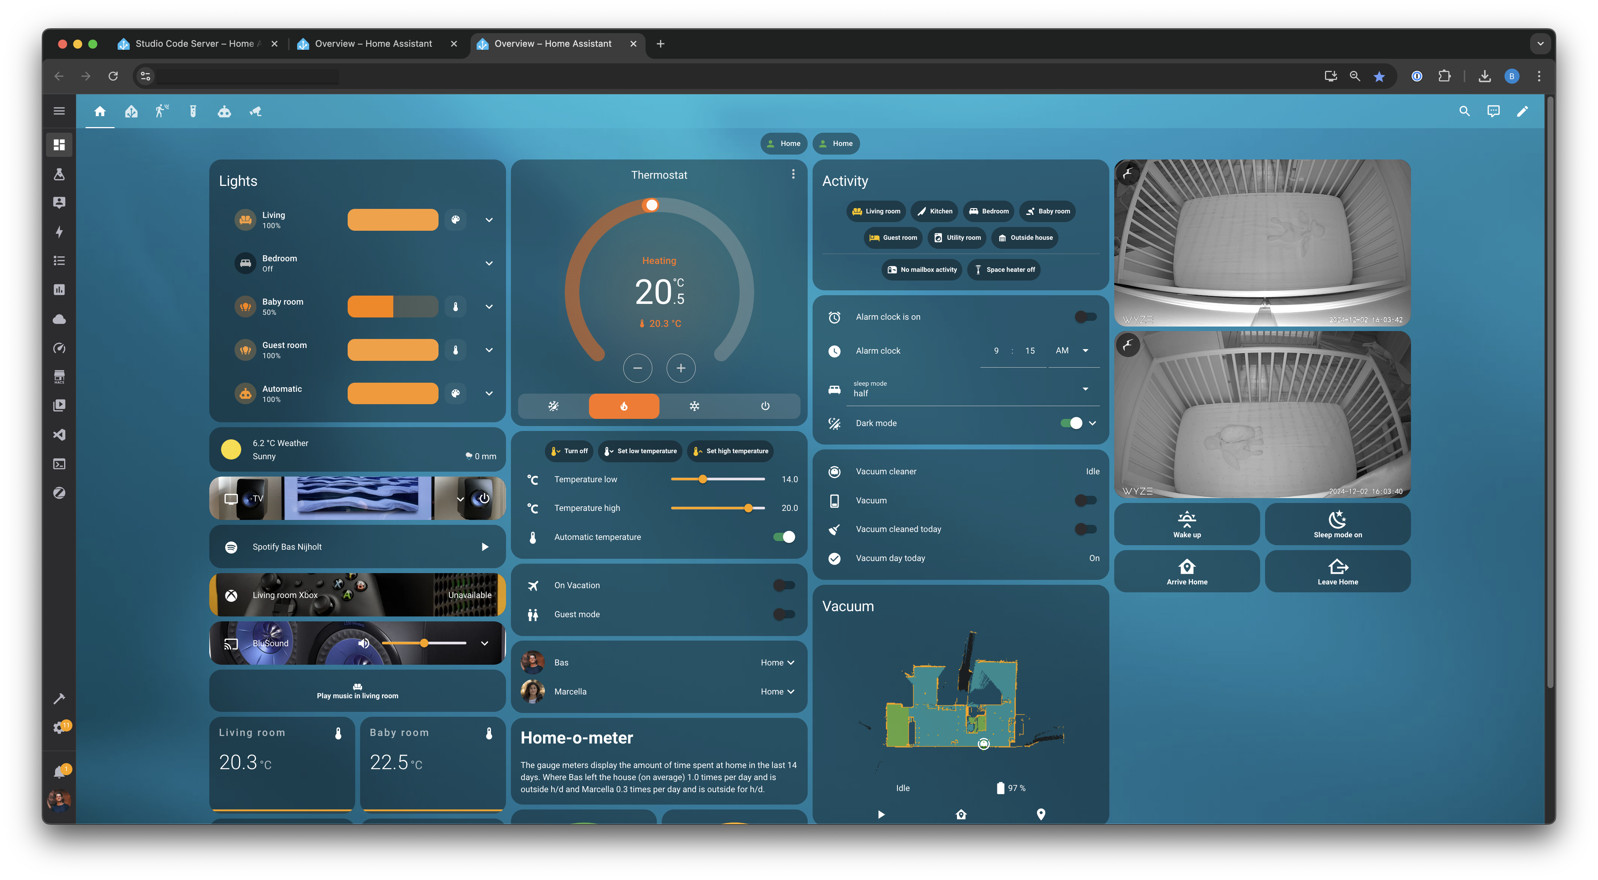Open the Living light color palette icon
Image resolution: width=1598 pixels, height=880 pixels.
click(455, 219)
